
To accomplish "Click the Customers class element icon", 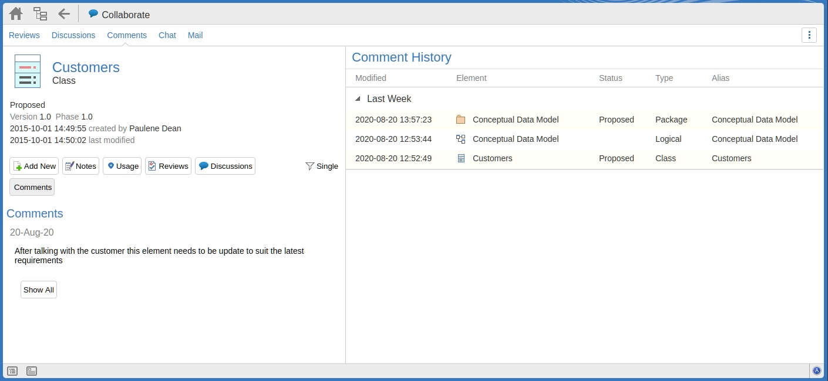I will click(x=28, y=72).
